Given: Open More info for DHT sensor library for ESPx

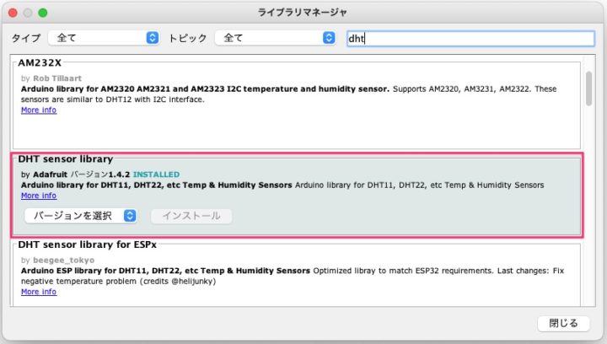Looking at the screenshot, I should coord(39,292).
